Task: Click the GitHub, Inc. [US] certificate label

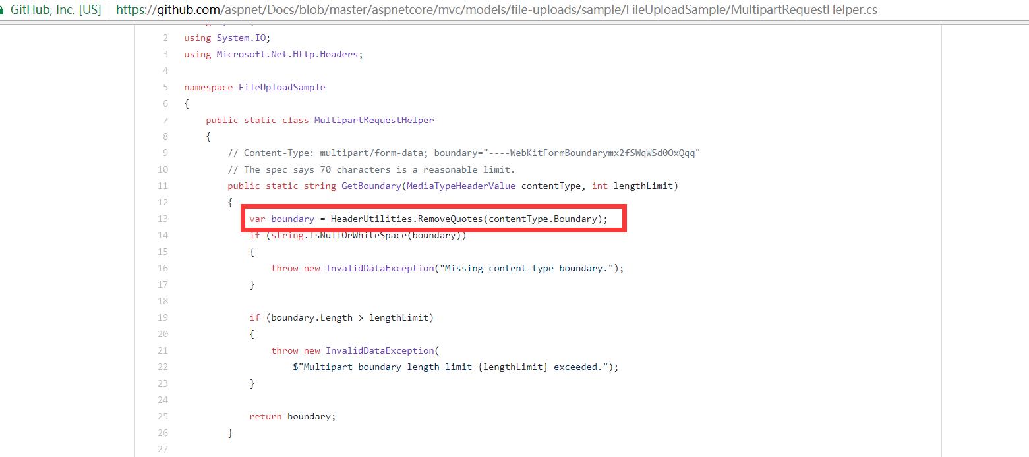Action: (55, 10)
